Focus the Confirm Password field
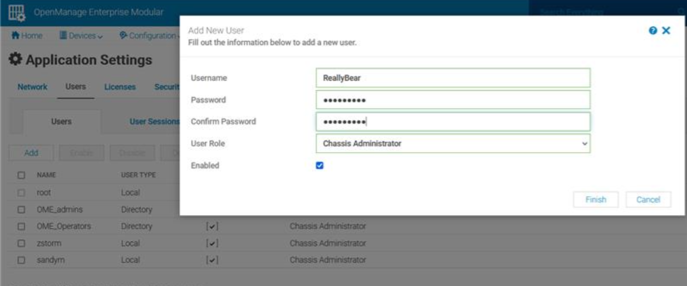 [453, 122]
